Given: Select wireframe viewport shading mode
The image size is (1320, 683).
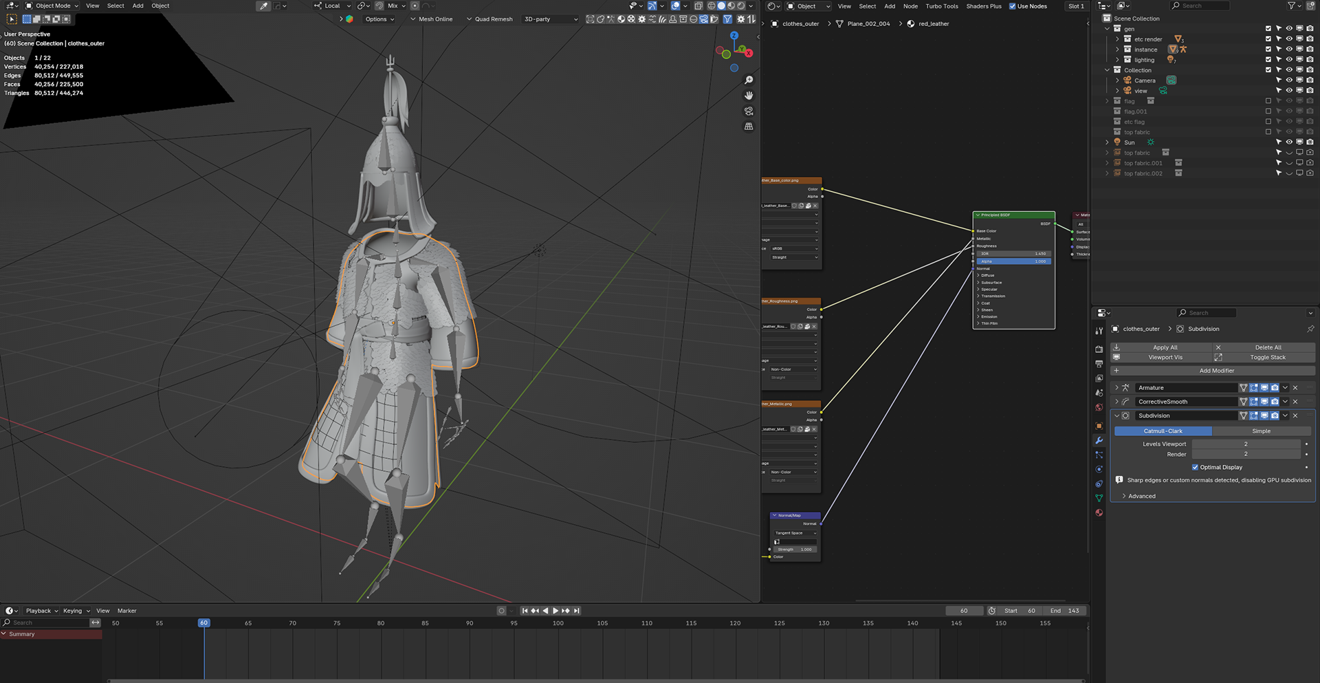Looking at the screenshot, I should pos(712,6).
